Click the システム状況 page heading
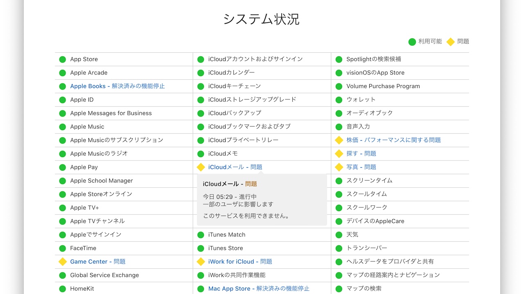Image resolution: width=524 pixels, height=294 pixels. (262, 19)
